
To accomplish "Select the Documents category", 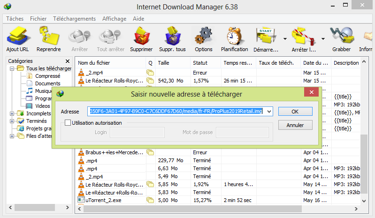I will tap(47, 83).
